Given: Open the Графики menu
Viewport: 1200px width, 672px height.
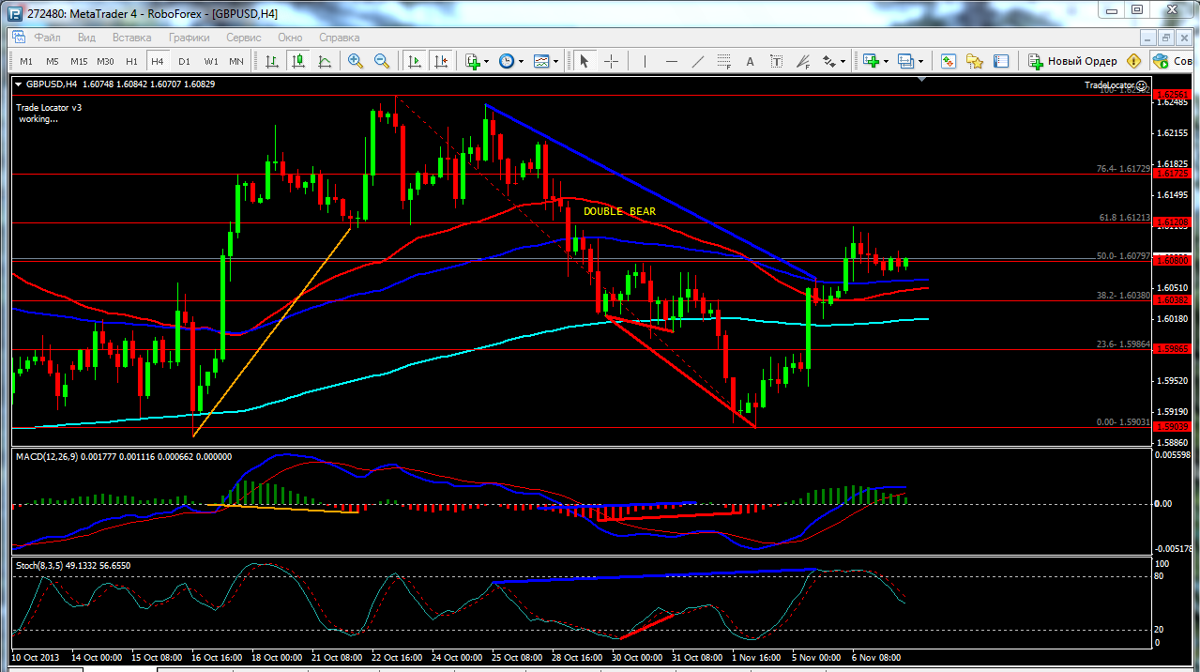Looking at the screenshot, I should click(x=189, y=38).
